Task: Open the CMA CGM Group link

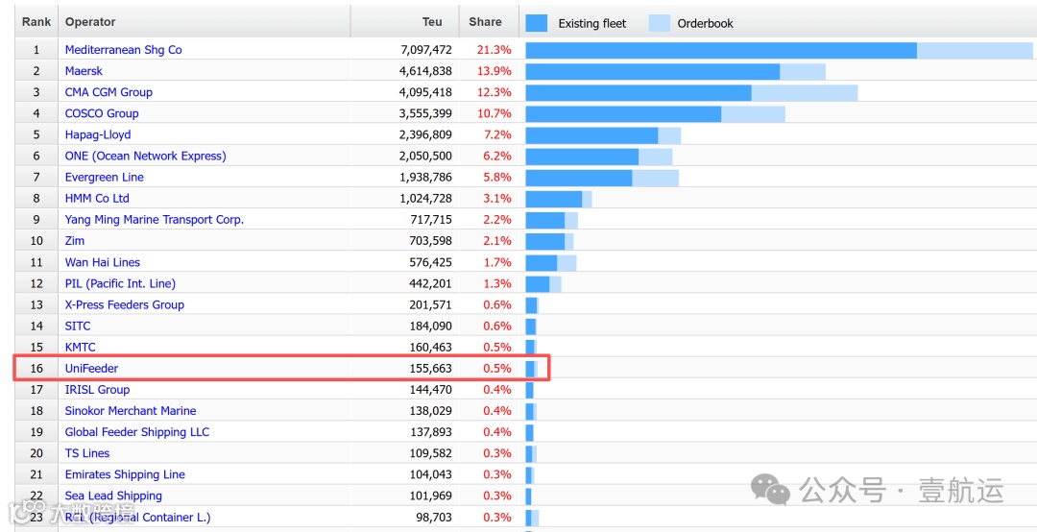Action: click(109, 92)
